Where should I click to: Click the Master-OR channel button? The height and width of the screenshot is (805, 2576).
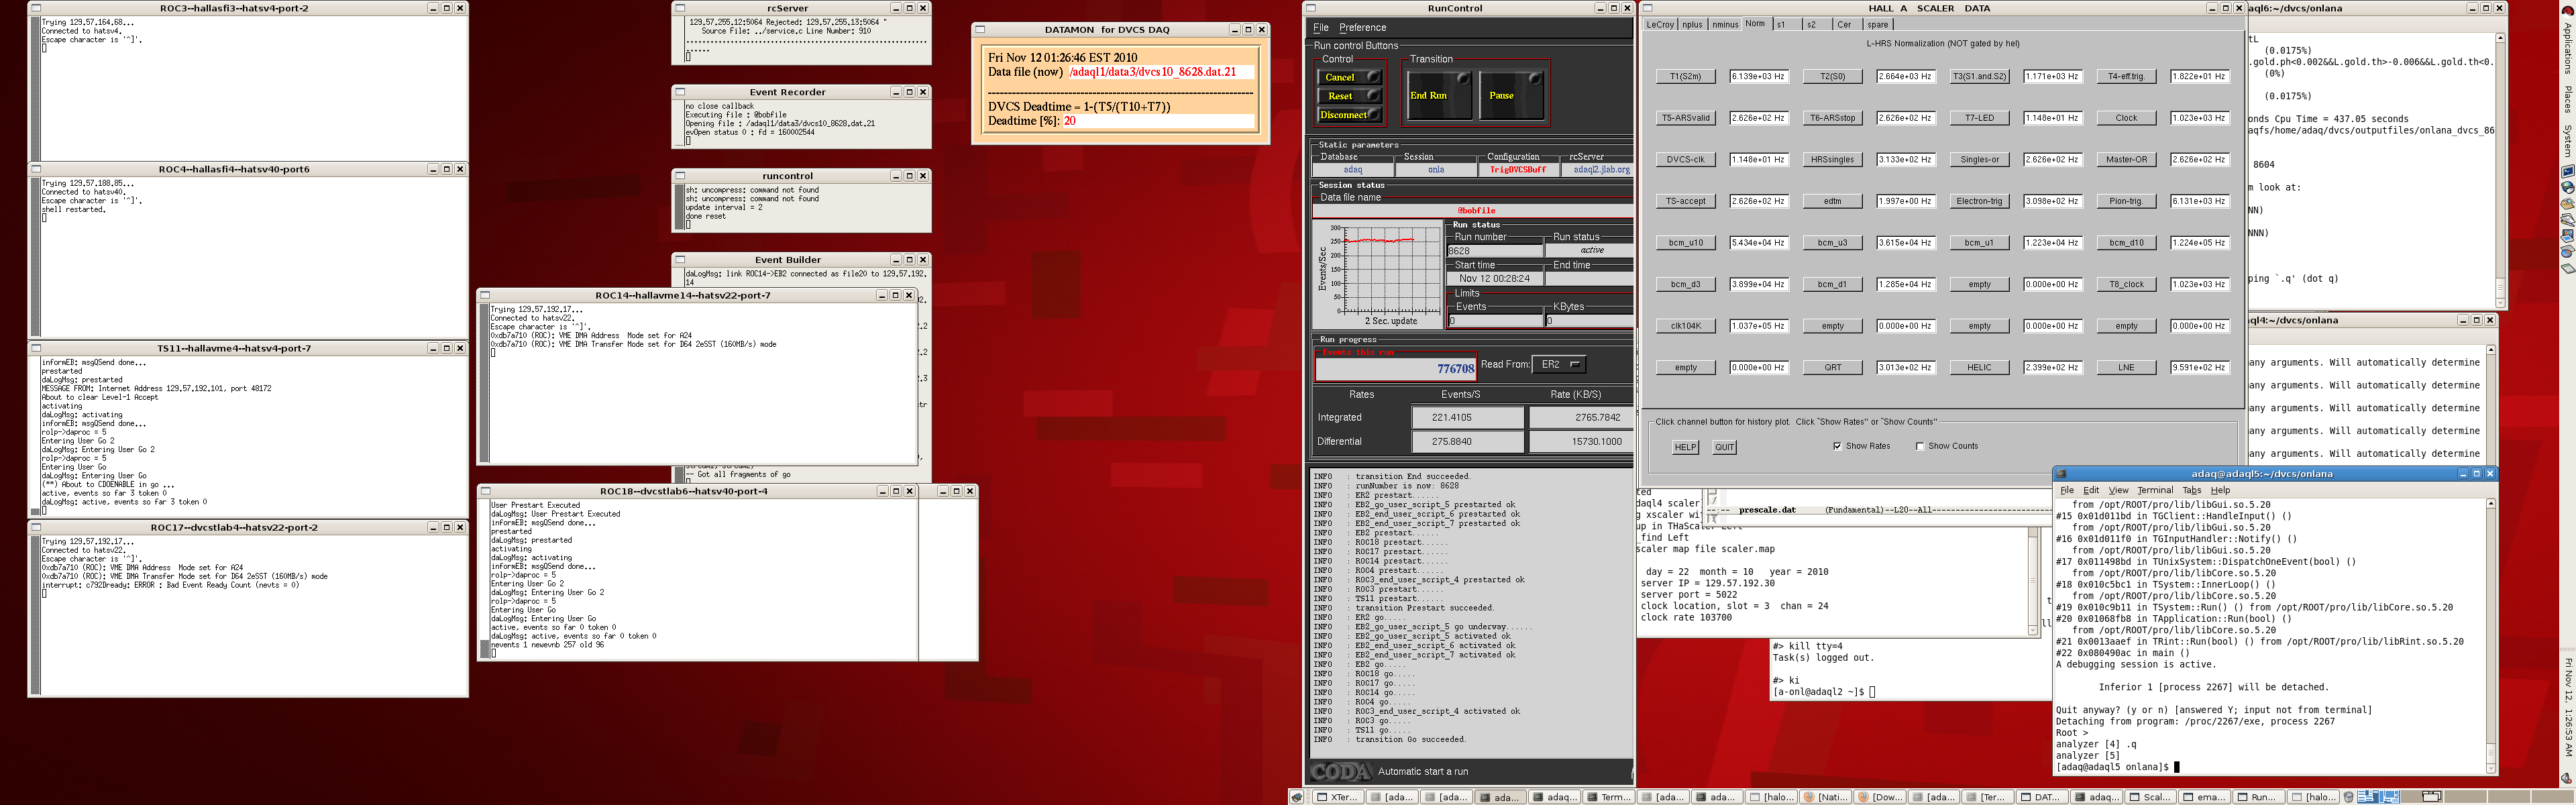click(x=2127, y=159)
